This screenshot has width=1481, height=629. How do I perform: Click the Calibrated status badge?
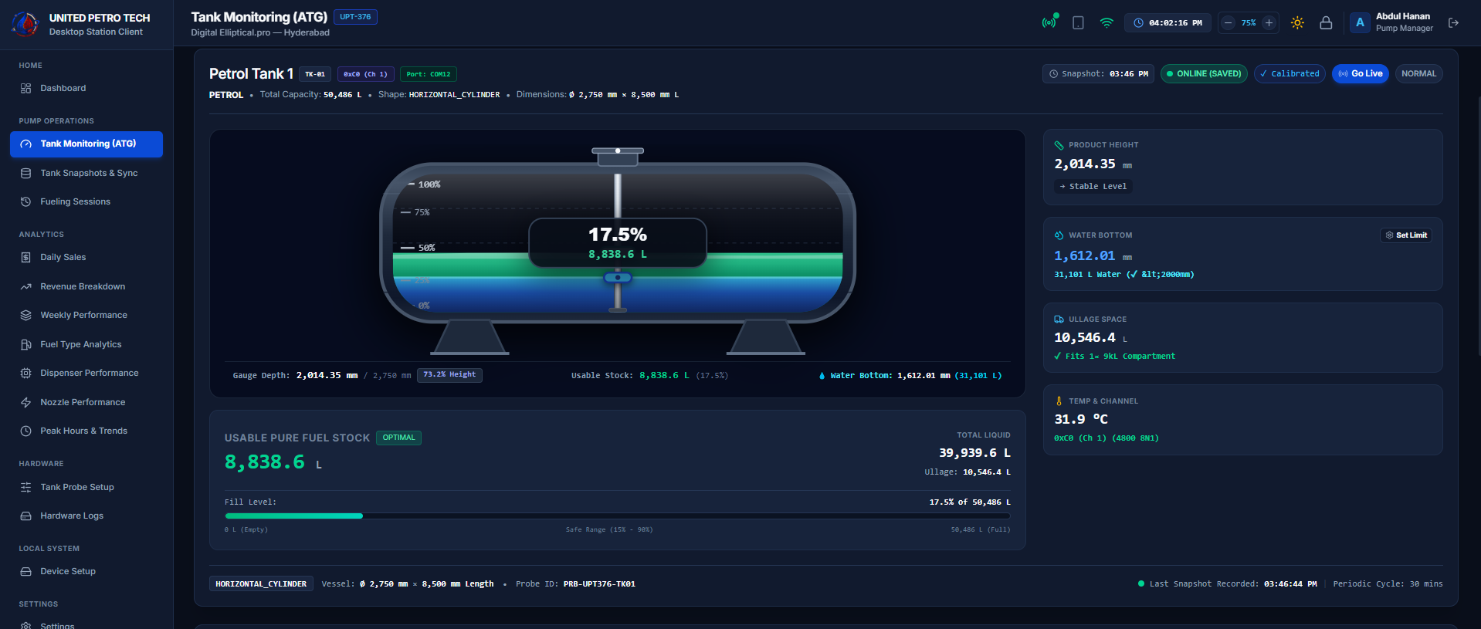click(x=1290, y=74)
